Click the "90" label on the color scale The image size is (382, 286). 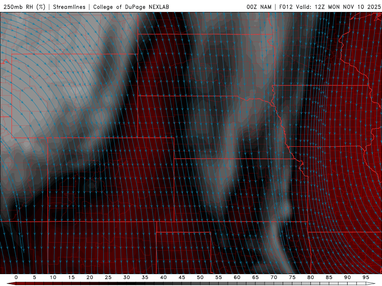[348, 277]
